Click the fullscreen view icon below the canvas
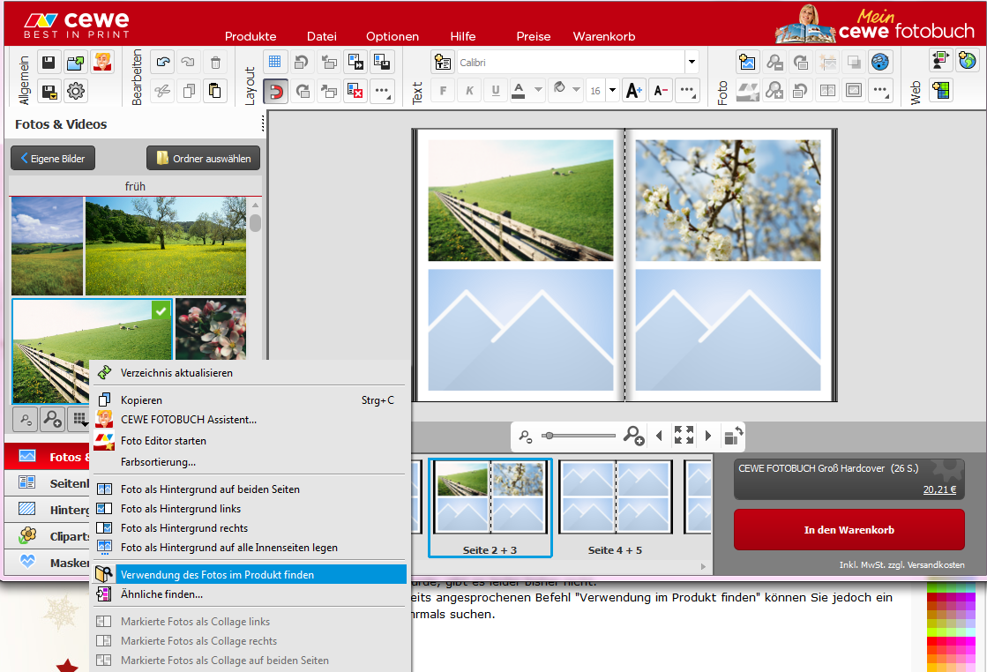 tap(684, 435)
